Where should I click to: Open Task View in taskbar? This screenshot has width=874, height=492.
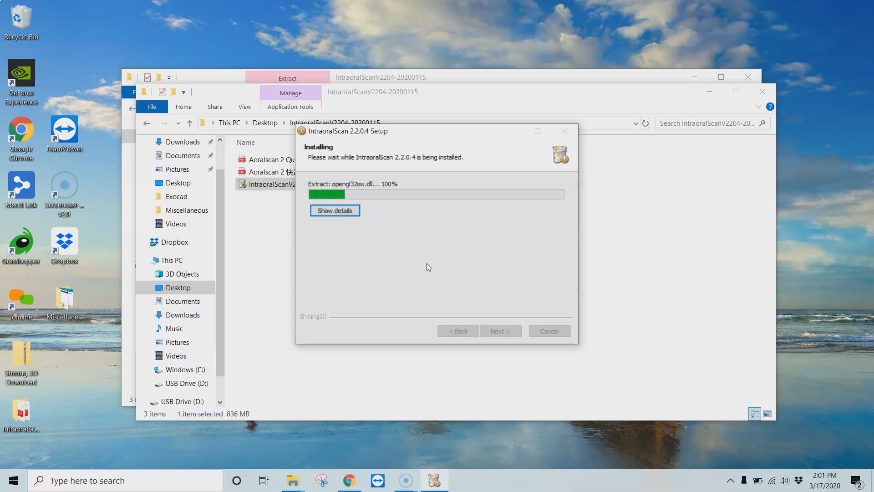tap(264, 481)
